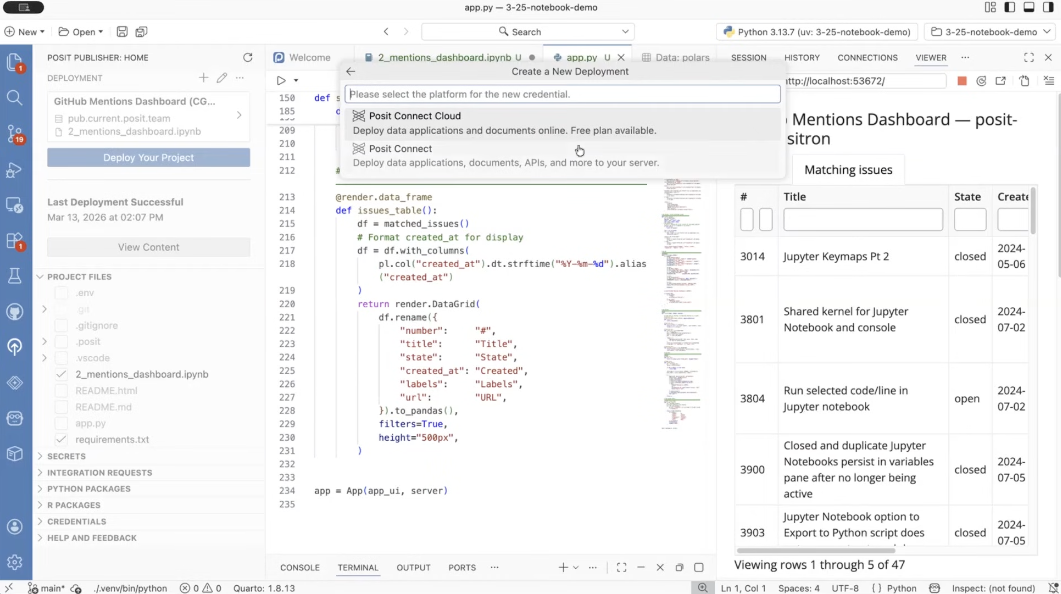
Task: Refresh the Posit Publisher home panel
Action: 248,57
